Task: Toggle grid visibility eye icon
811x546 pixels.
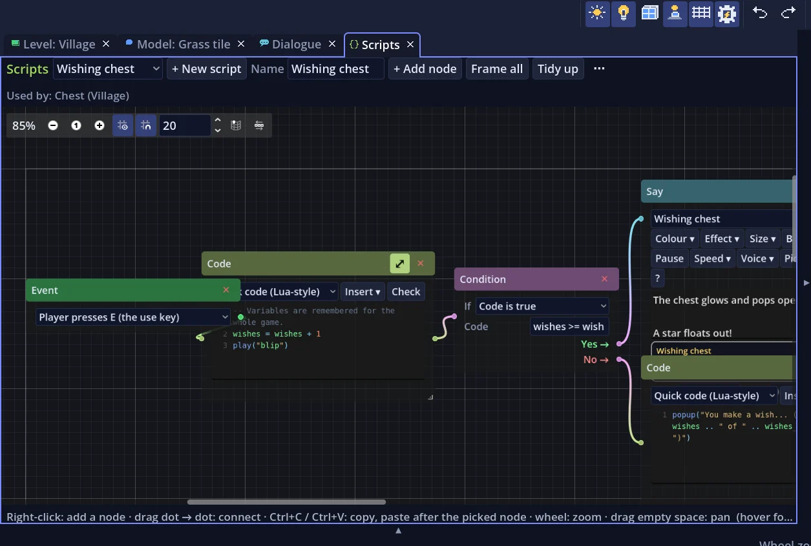Action: tap(123, 125)
